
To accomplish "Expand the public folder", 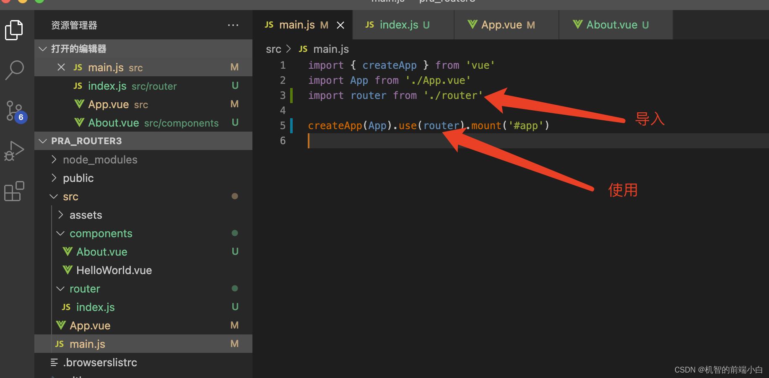I will [143, 178].
